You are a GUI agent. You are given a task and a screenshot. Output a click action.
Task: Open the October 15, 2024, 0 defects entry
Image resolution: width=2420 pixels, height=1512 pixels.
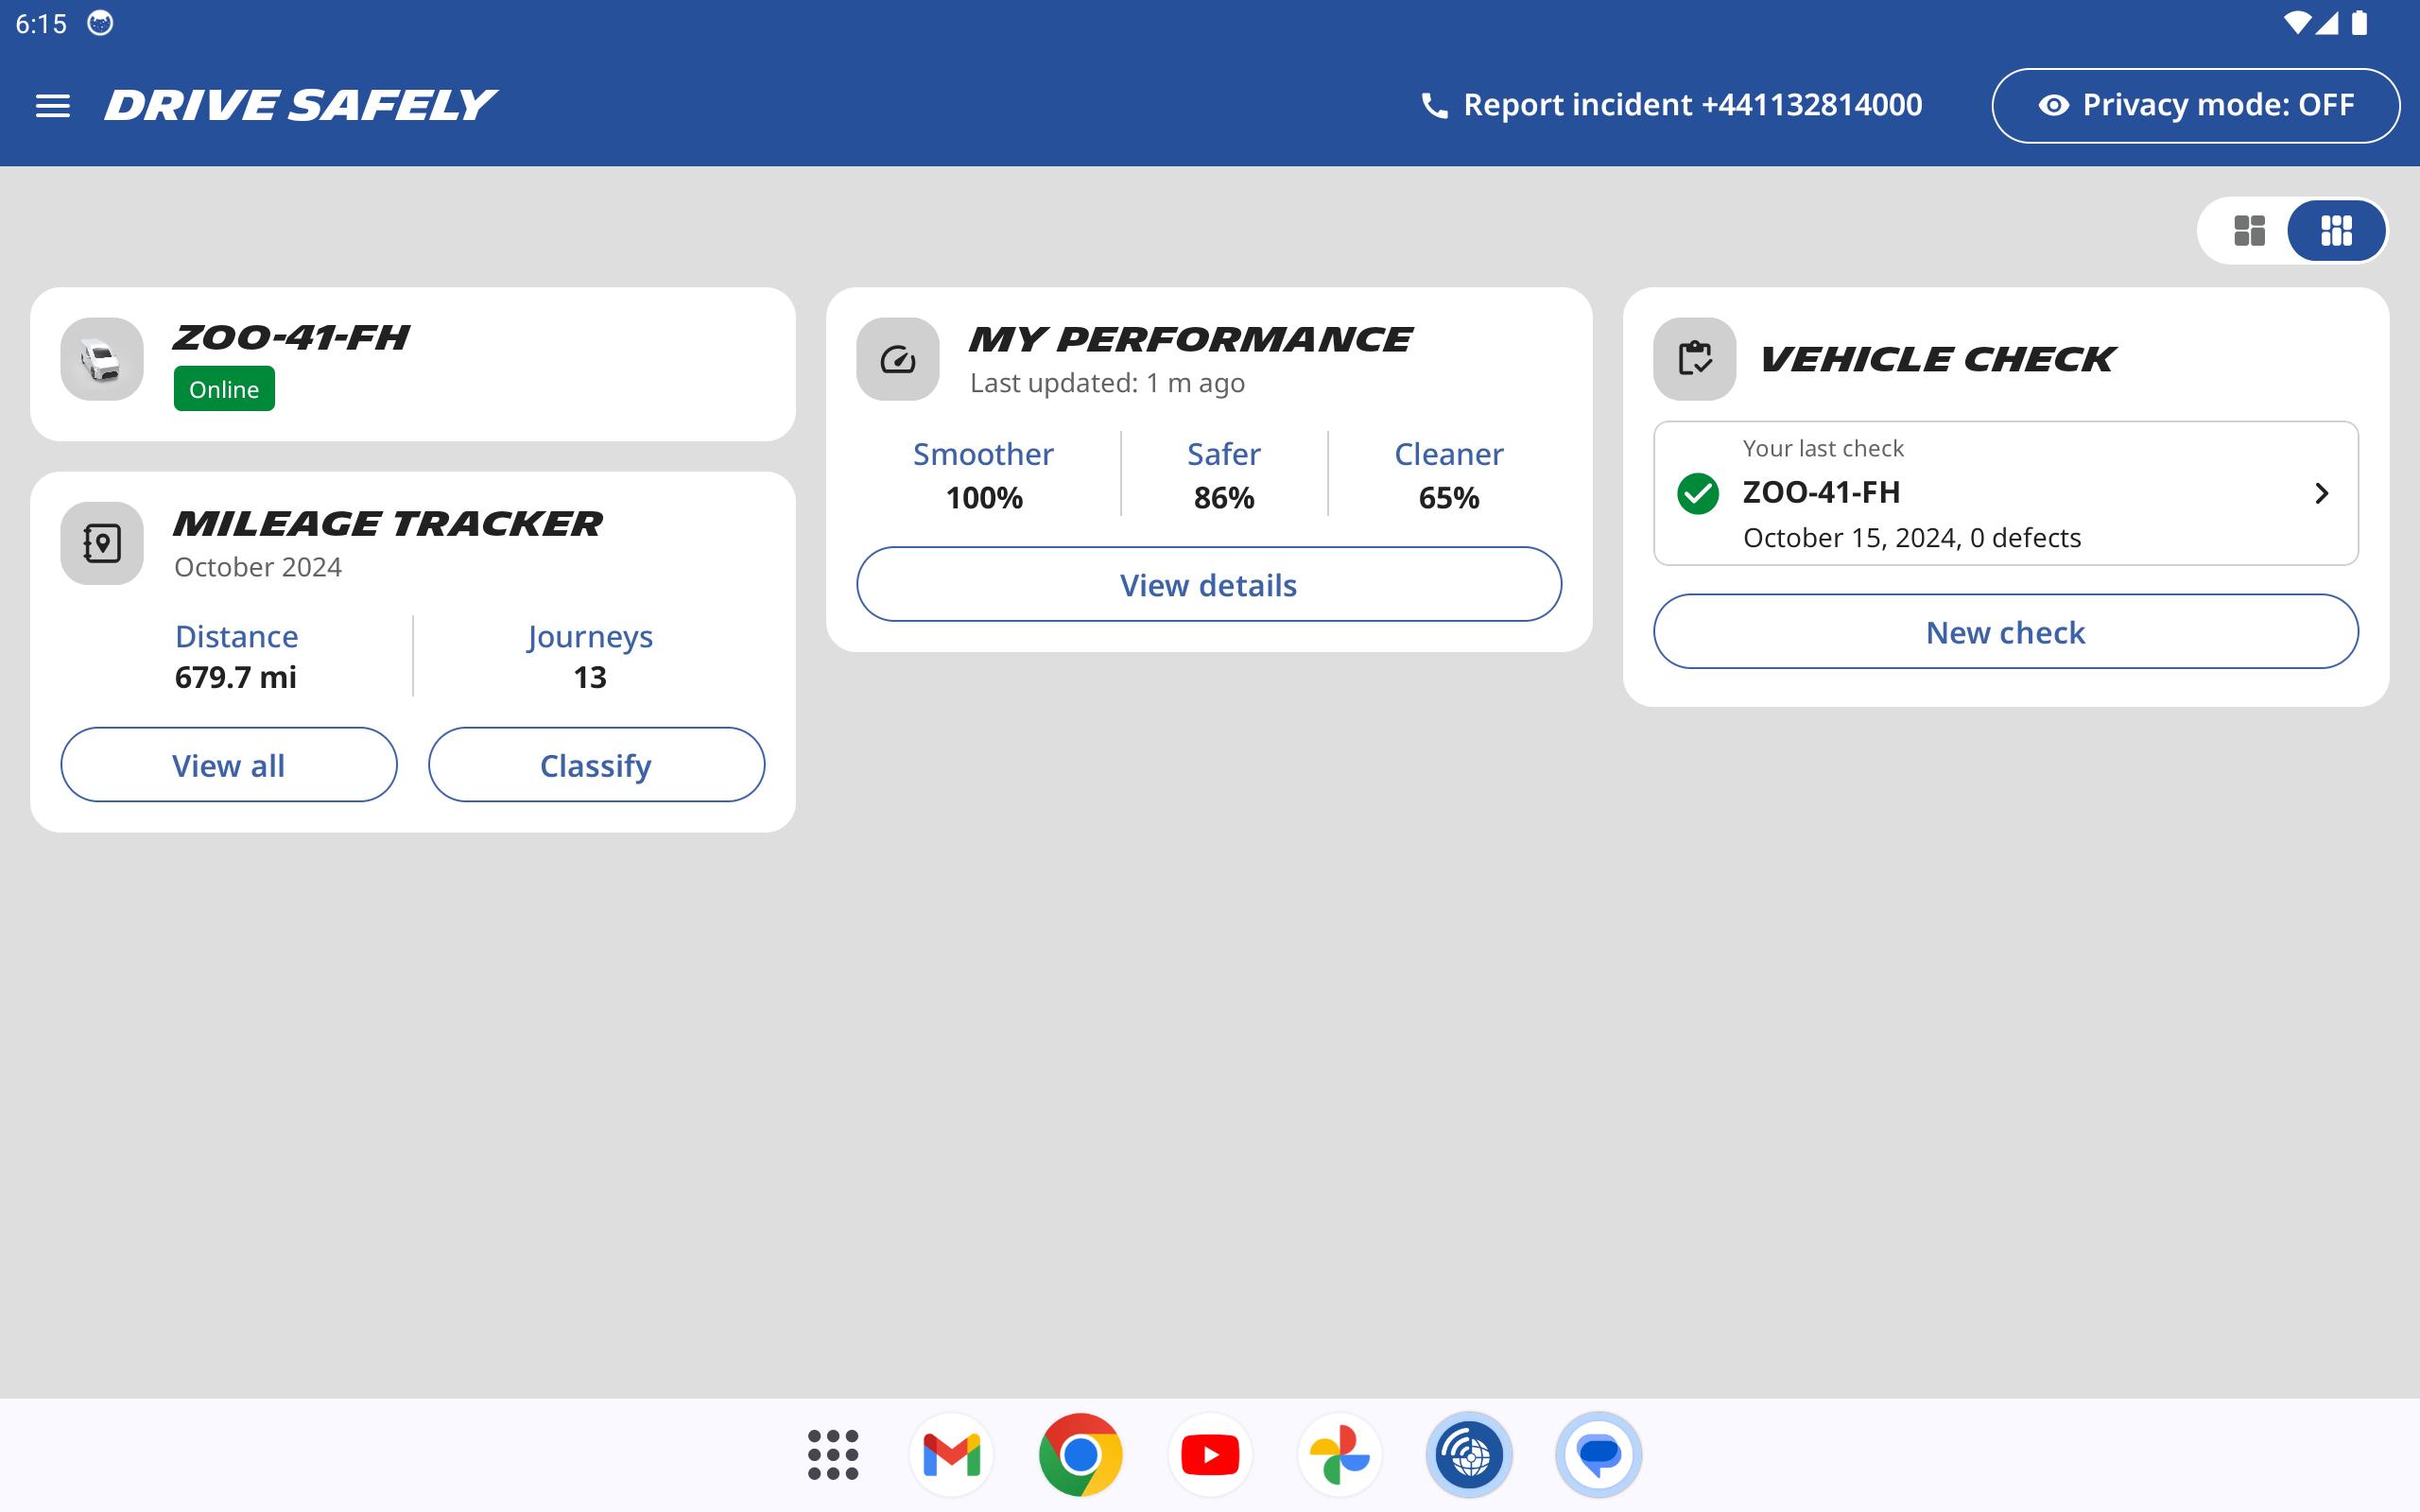pos(2006,493)
